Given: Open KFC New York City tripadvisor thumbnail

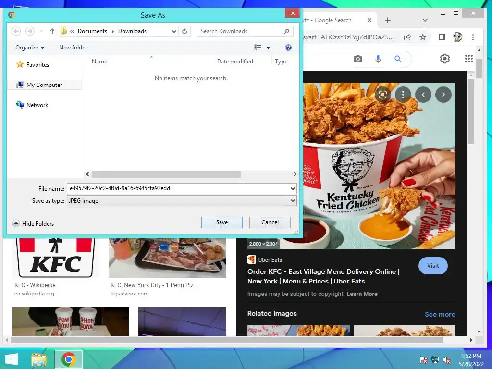Looking at the screenshot, I should pos(167,258).
